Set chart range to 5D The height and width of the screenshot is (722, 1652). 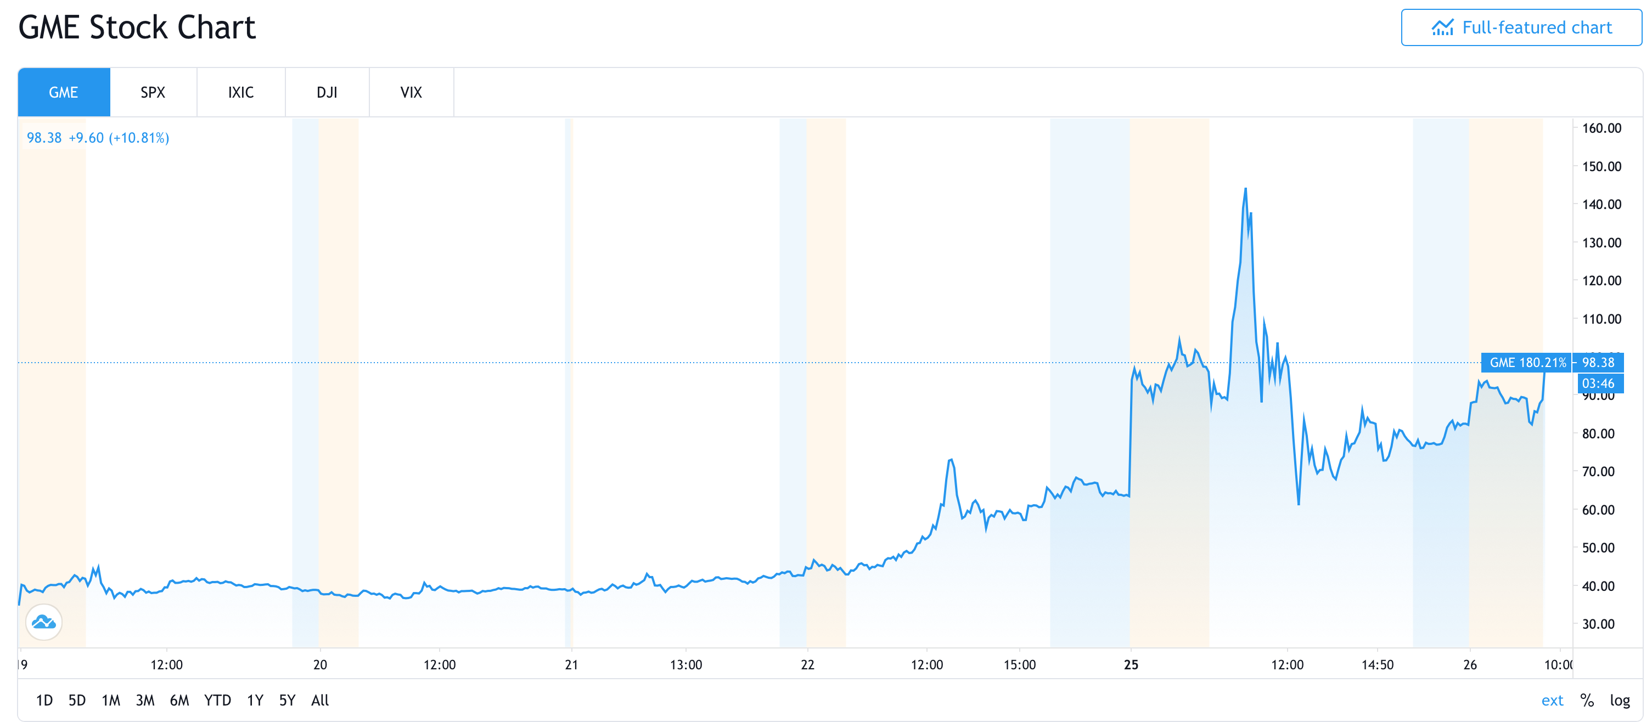point(77,700)
